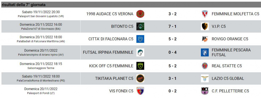Click the Tikitaka Planet C5 badge

(x=140, y=78)
